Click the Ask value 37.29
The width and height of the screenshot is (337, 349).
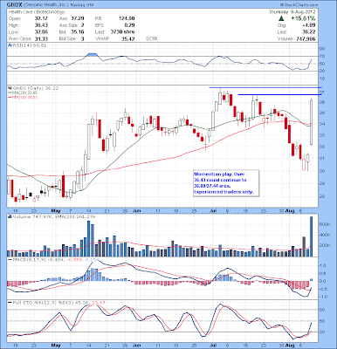tap(78, 18)
